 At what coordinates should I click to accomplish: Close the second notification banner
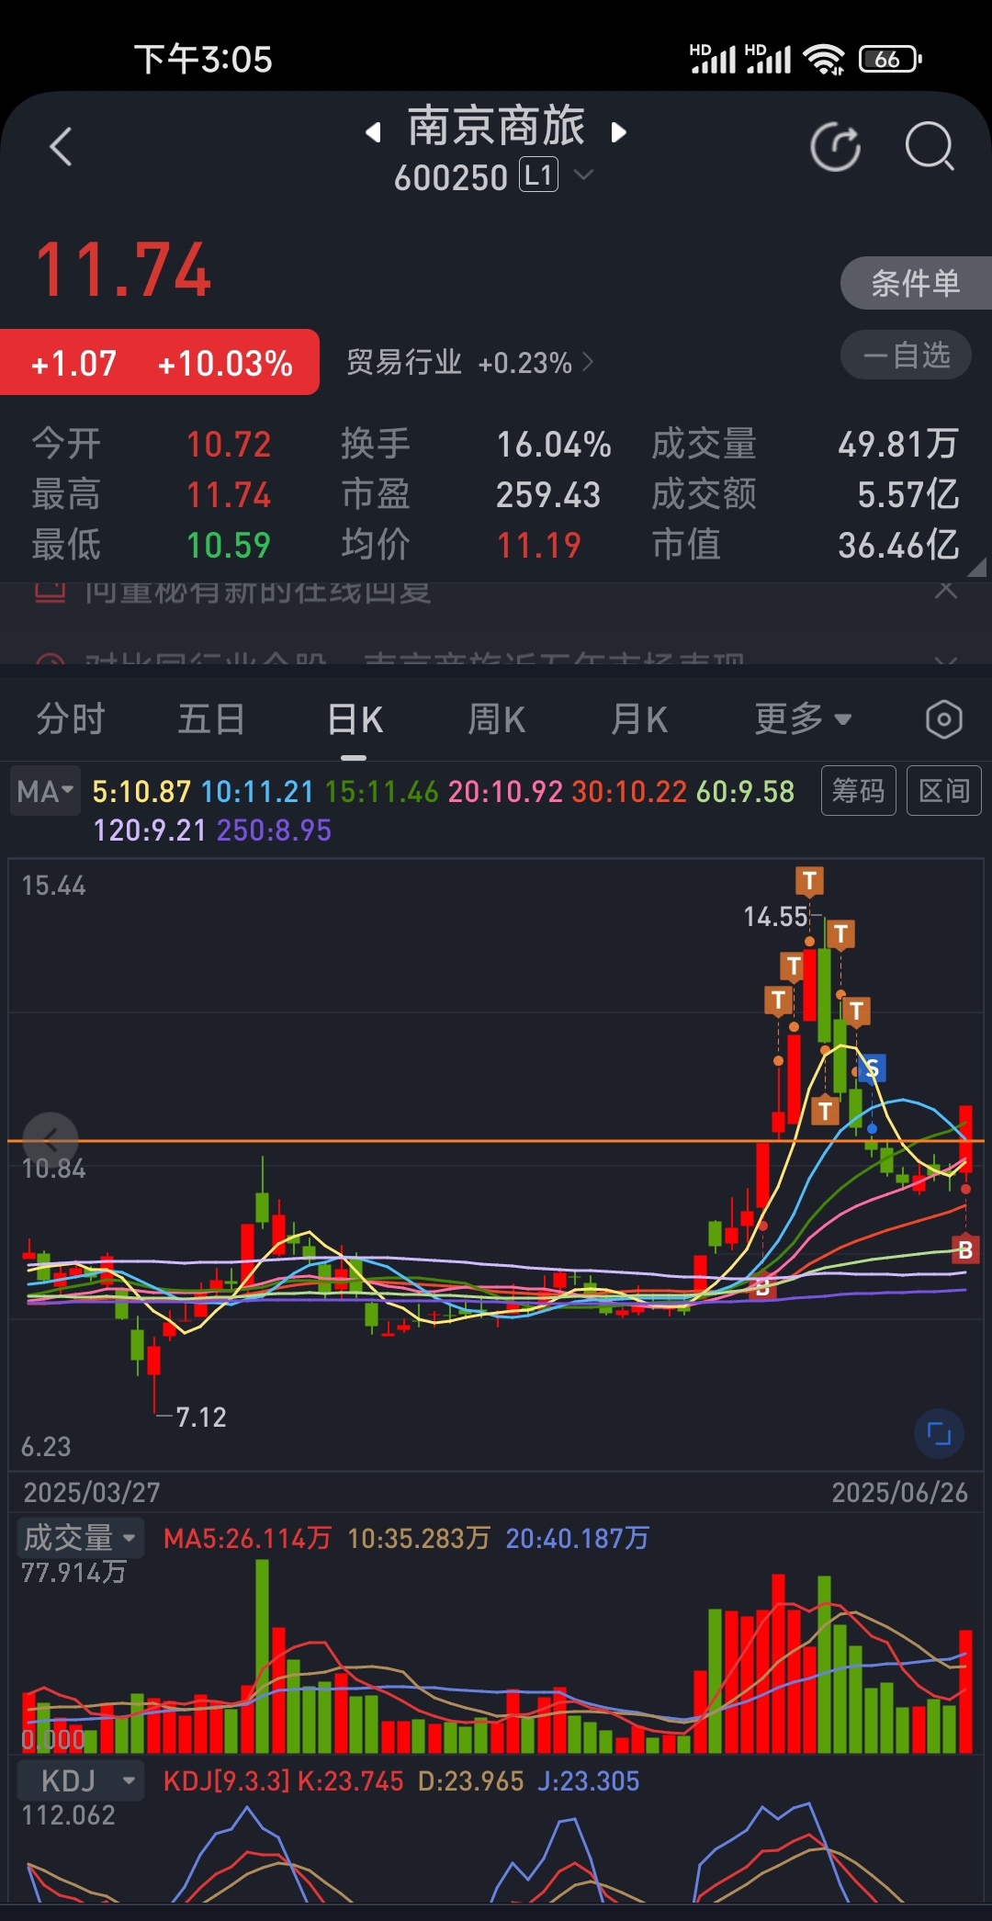946,660
